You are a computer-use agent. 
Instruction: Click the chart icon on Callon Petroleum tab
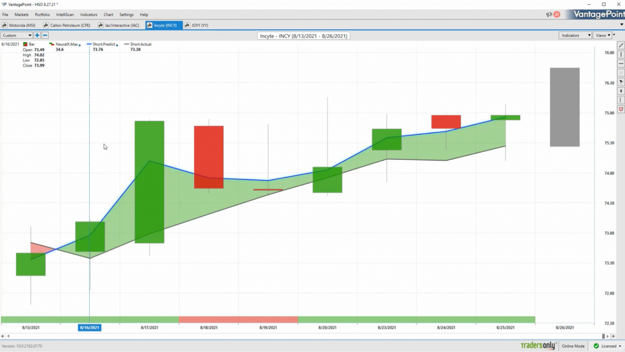point(46,25)
